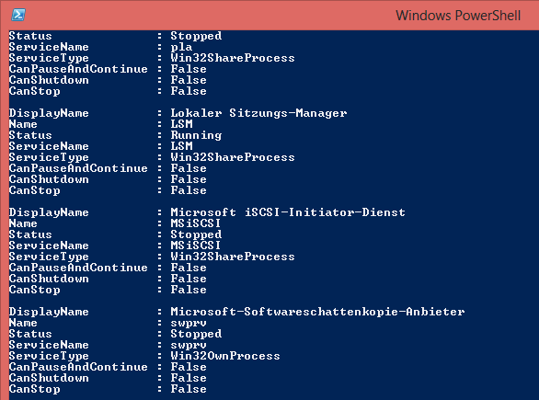This screenshot has height=400, width=539.
Task: Click the display name Lokaler Sitzungs-Manager
Action: point(258,113)
